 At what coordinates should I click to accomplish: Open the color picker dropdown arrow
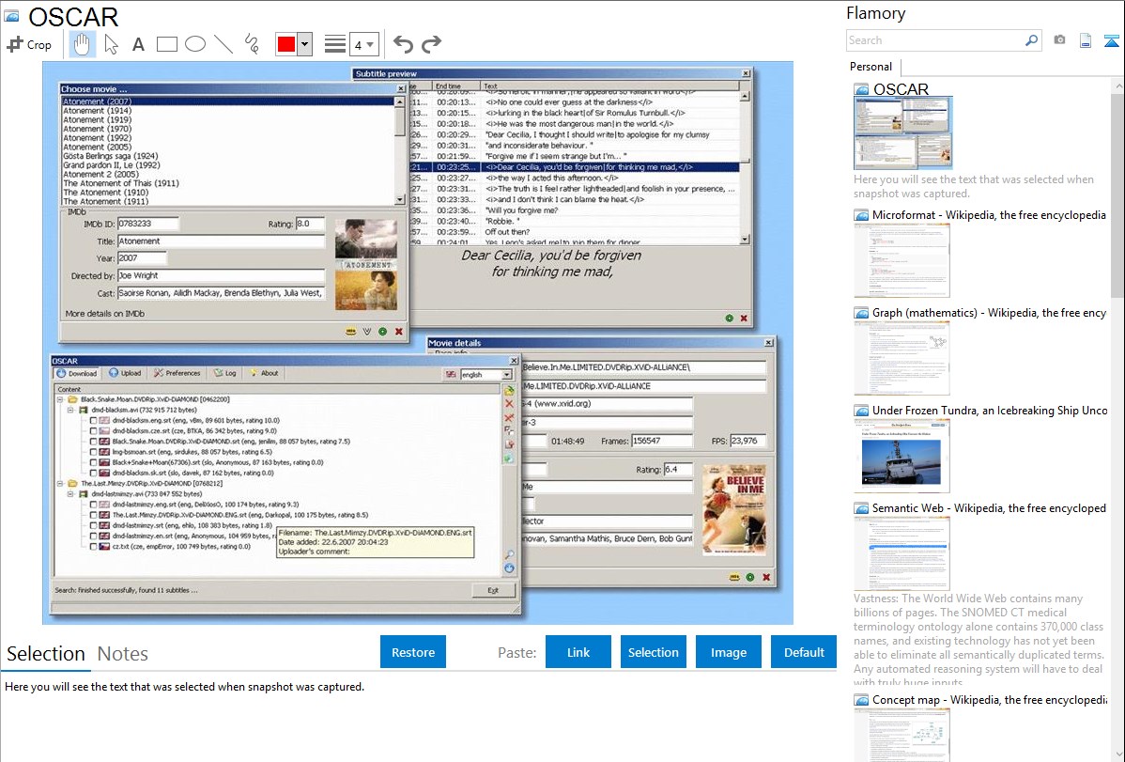(304, 44)
